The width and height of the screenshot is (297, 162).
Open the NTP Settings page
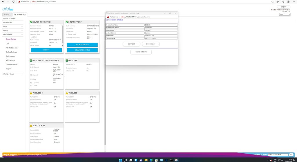coord(10,60)
